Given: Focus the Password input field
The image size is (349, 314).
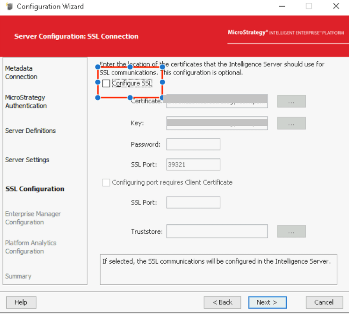Looking at the screenshot, I should (x=193, y=144).
